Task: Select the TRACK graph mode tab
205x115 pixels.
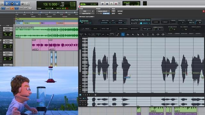Action: [86, 29]
